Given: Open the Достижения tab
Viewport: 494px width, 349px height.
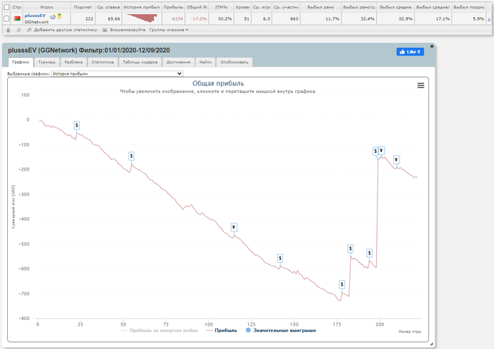Looking at the screenshot, I should tap(179, 62).
